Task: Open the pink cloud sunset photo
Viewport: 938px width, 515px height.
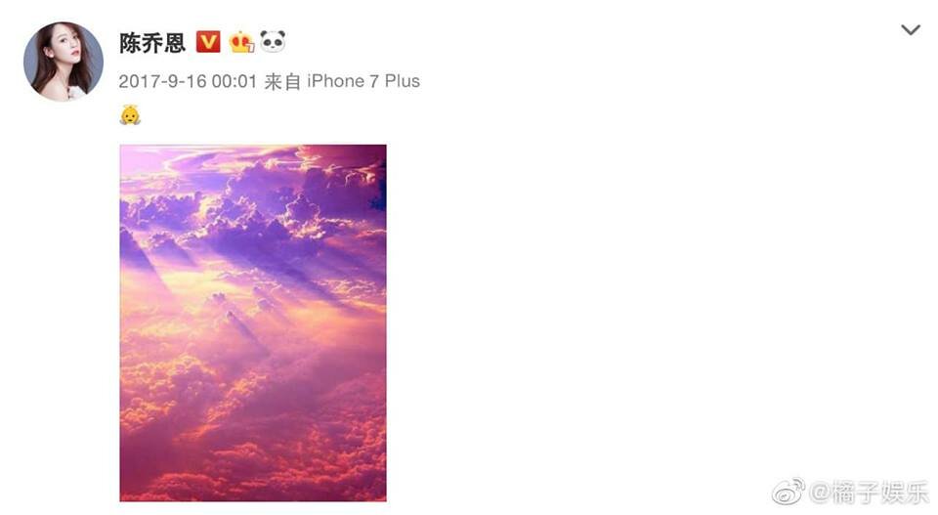Action: point(253,323)
